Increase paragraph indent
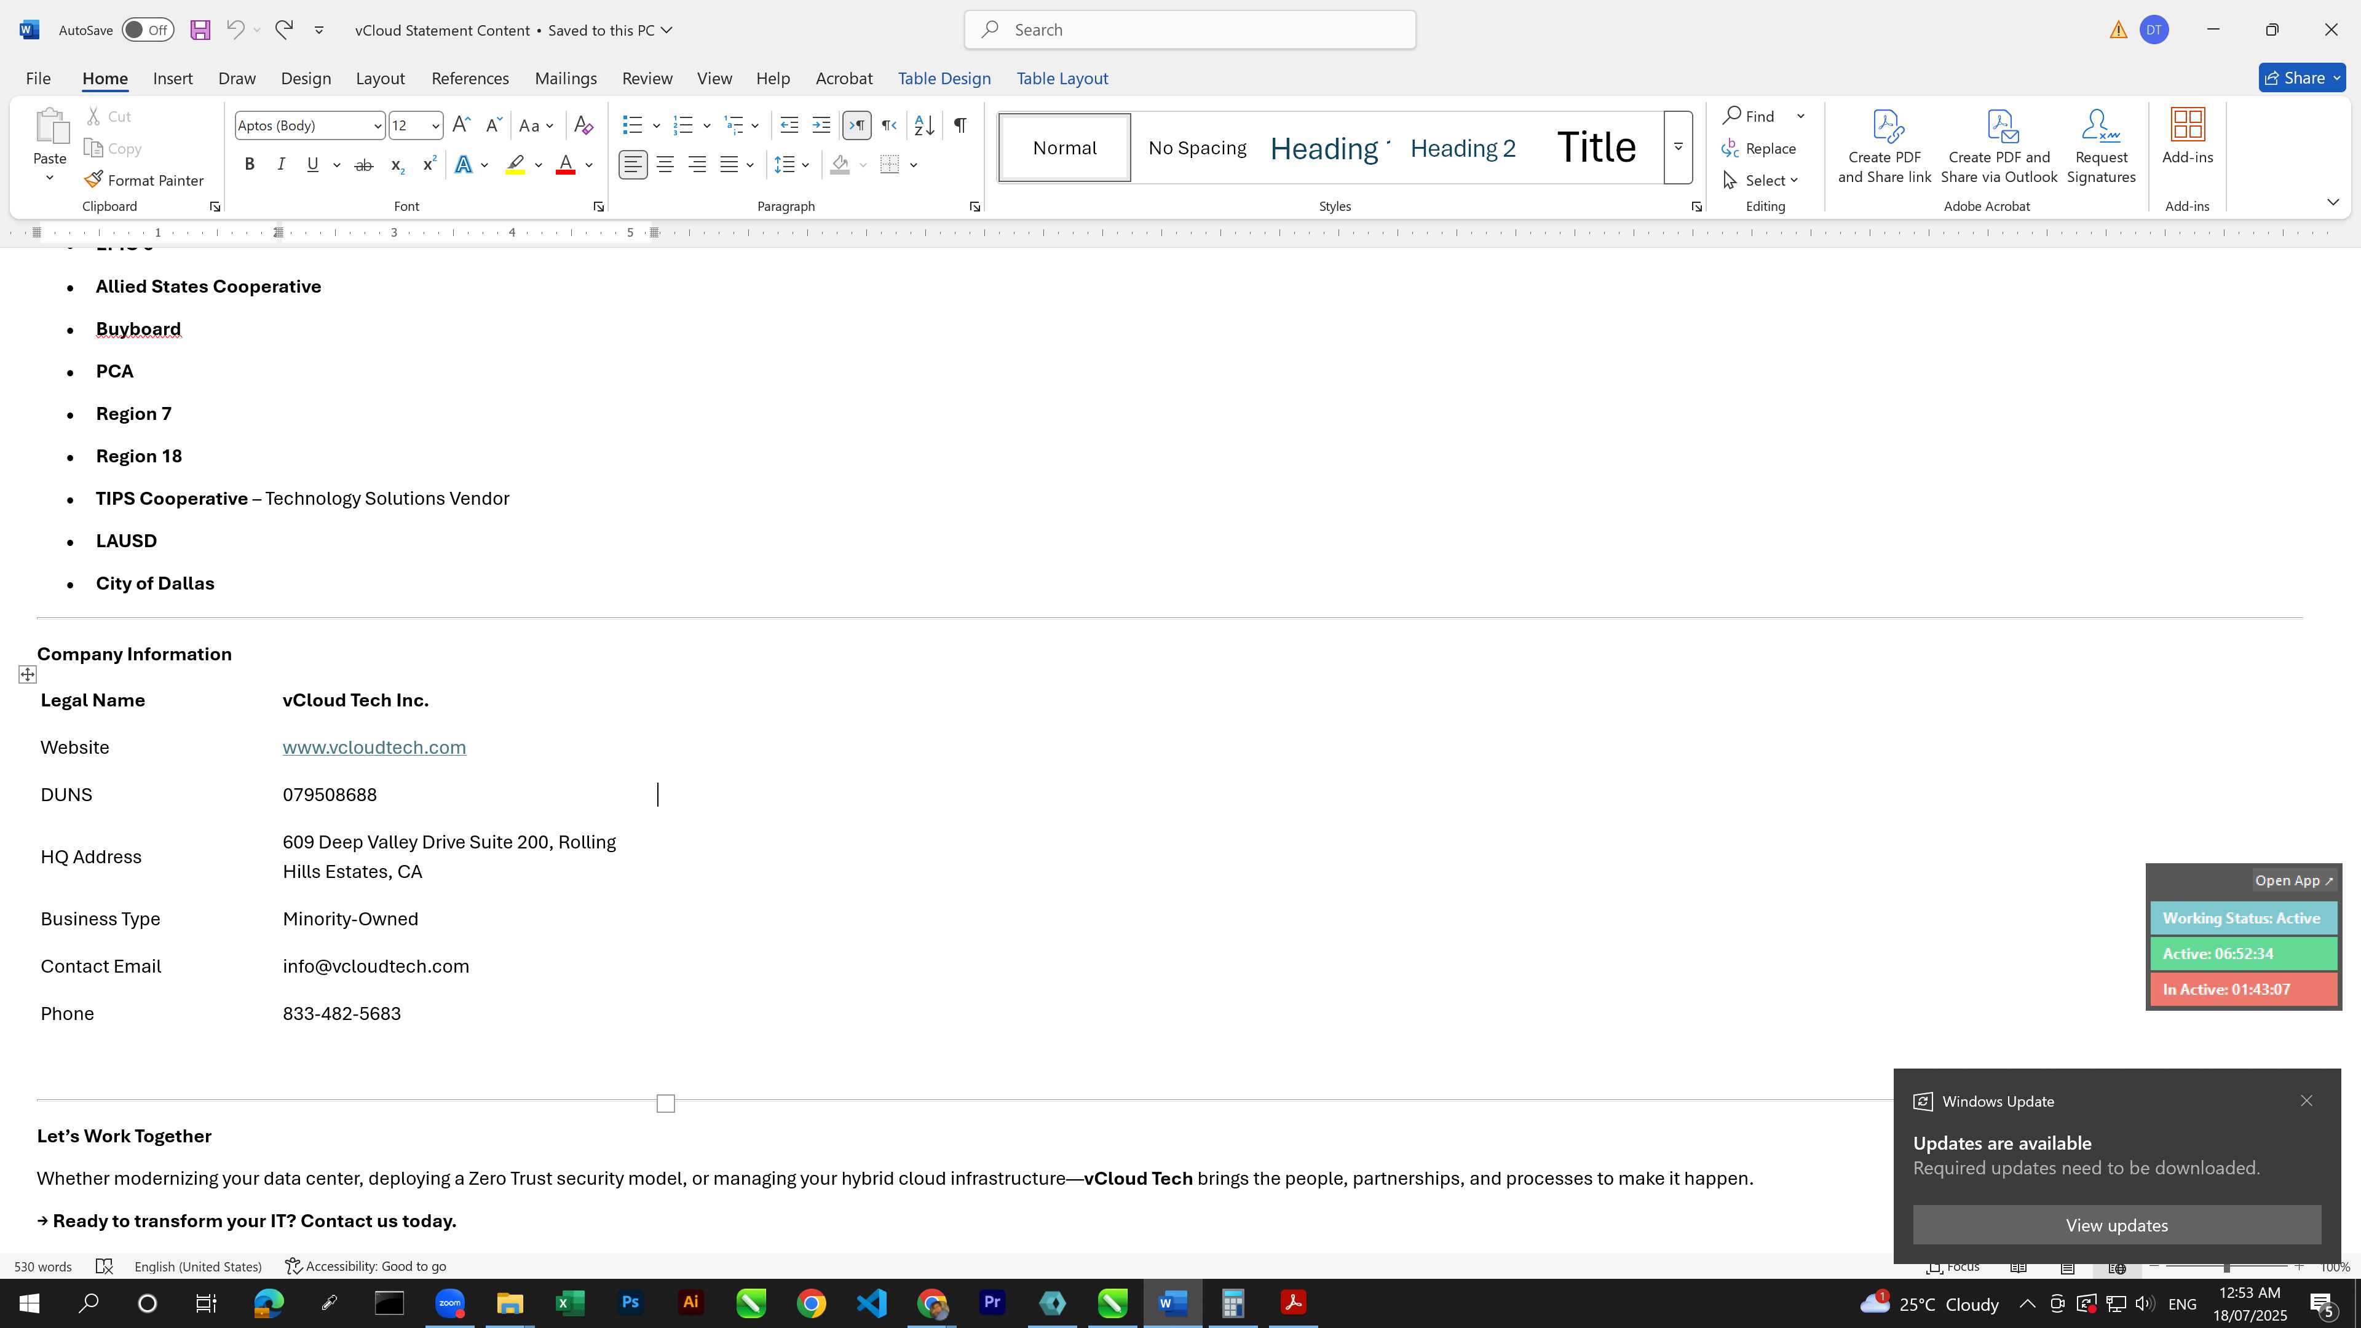The width and height of the screenshot is (2361, 1328). [x=821, y=125]
